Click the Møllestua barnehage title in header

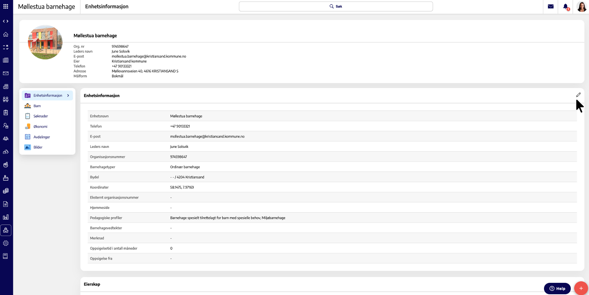(47, 6)
